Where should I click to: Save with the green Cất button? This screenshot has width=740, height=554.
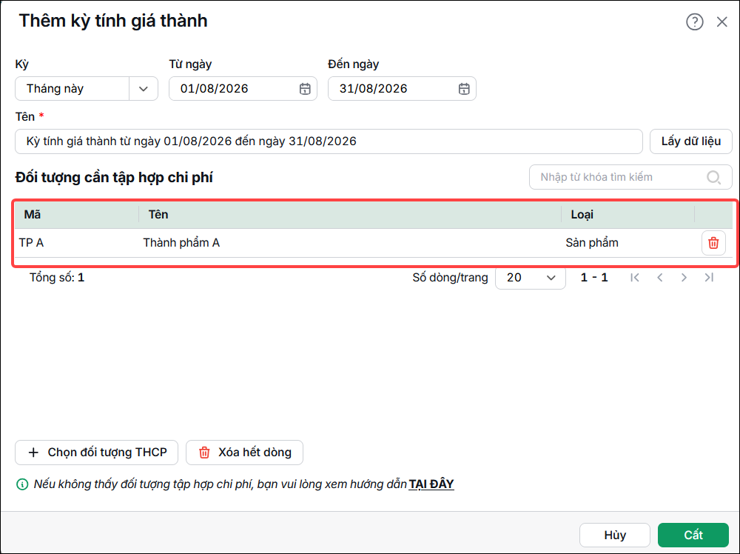point(693,535)
